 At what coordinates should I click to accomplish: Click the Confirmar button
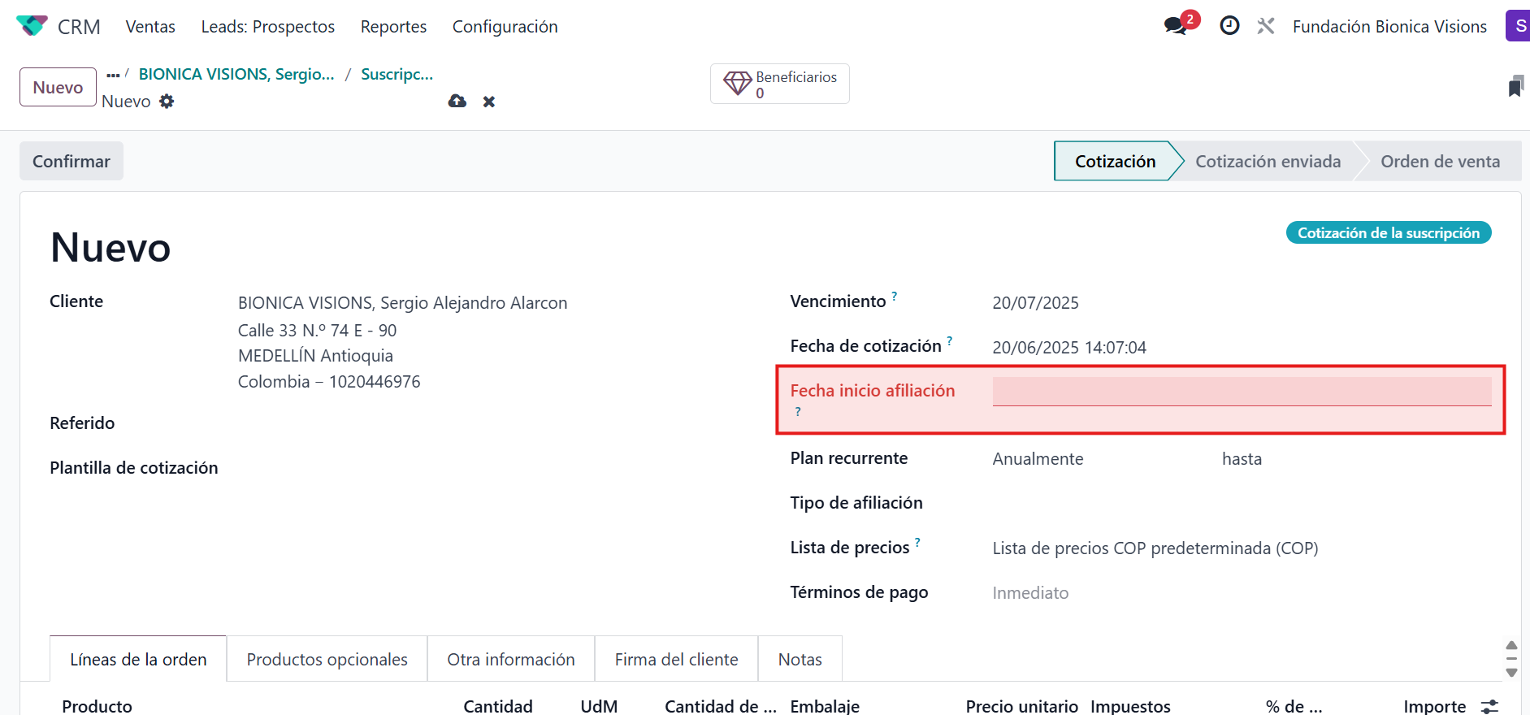coord(72,161)
